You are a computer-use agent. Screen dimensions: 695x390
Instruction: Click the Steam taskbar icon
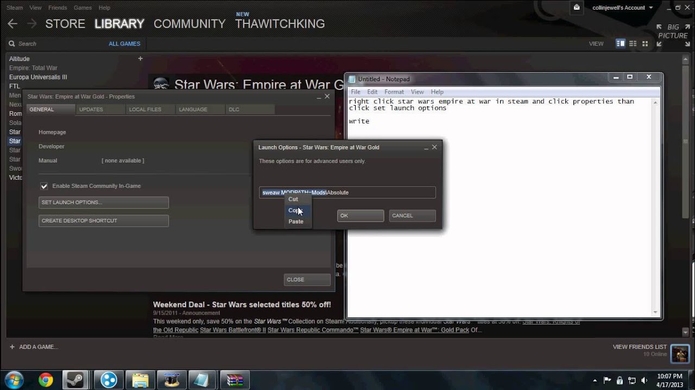[x=75, y=380]
